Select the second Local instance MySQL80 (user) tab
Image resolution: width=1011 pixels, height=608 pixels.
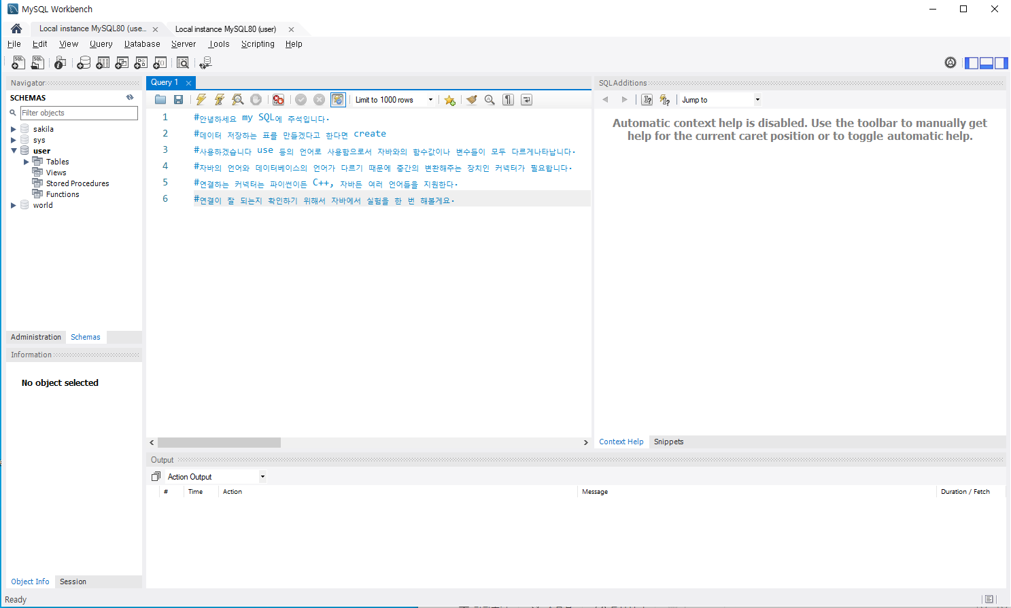coord(226,29)
